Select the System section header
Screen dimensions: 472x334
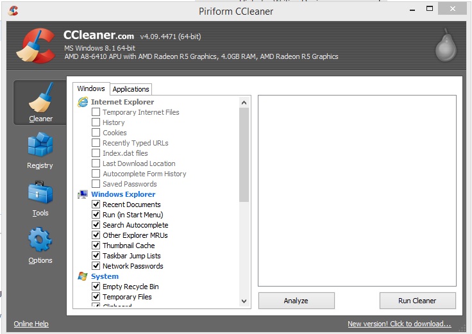[x=105, y=276]
